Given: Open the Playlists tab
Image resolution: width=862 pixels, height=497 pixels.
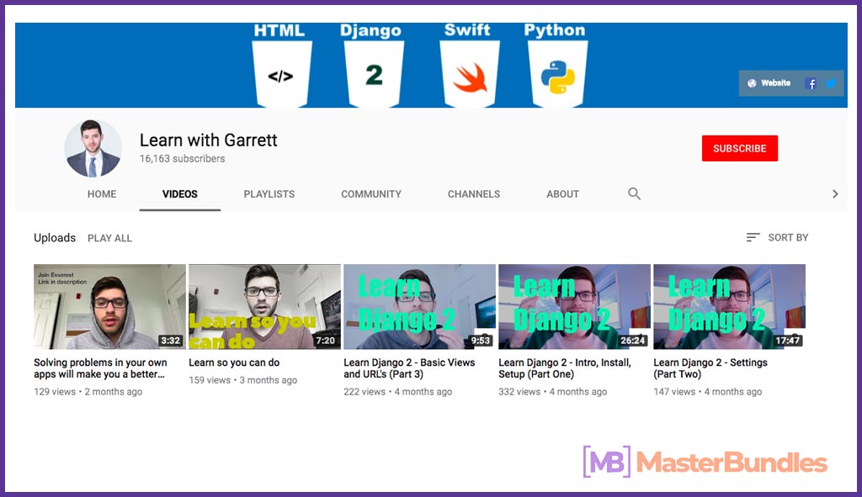Looking at the screenshot, I should [269, 194].
